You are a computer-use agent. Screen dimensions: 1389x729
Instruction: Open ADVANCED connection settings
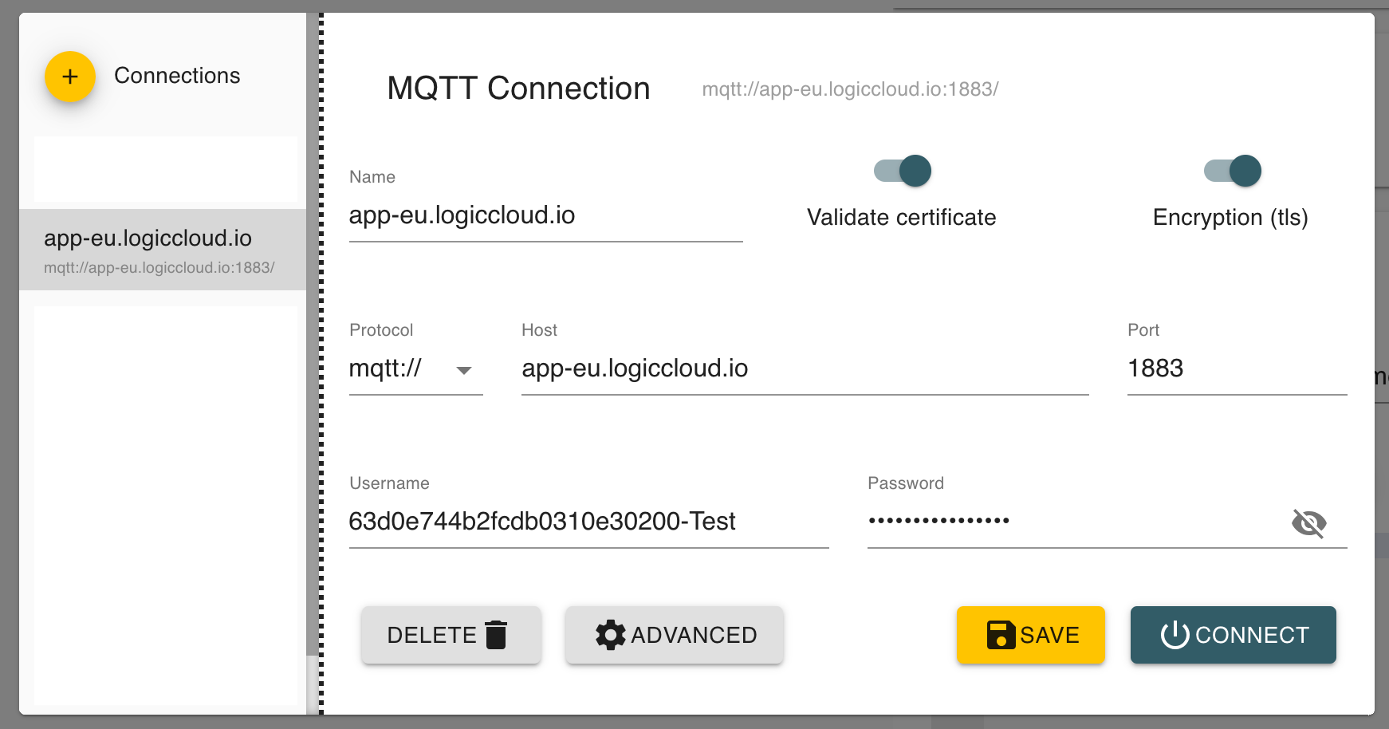click(674, 635)
